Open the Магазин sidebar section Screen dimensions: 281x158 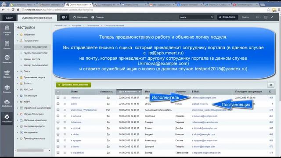click(7, 74)
